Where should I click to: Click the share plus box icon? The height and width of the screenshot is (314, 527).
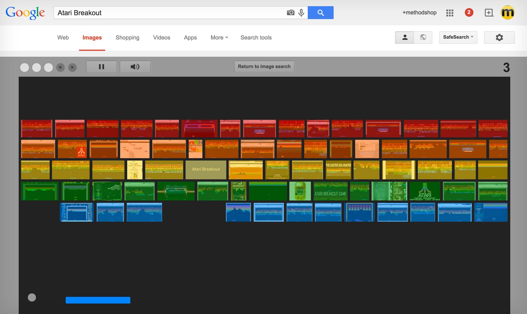click(x=489, y=13)
